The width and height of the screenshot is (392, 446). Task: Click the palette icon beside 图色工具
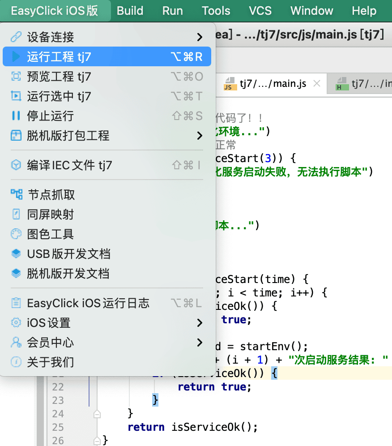point(16,234)
